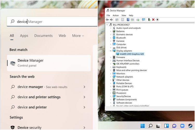Click the search text box containing 'device'

[52, 22]
